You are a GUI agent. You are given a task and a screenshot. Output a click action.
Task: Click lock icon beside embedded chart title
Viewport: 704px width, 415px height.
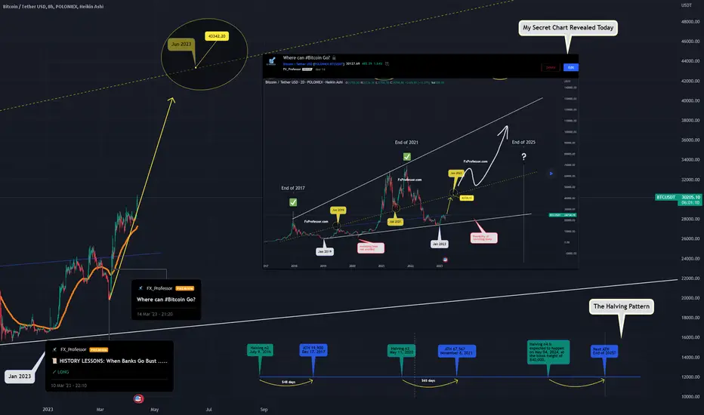(334, 57)
